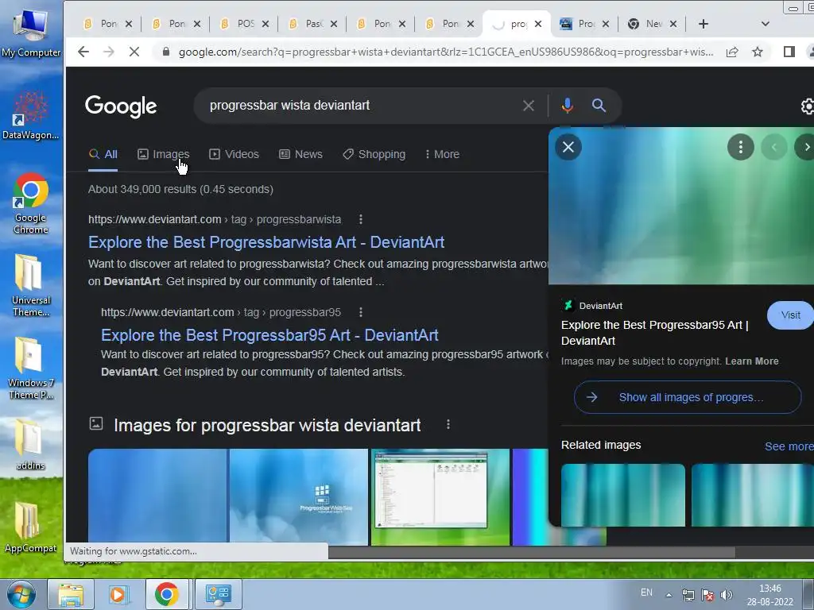
Task: Click the browser forward arrow
Action: [x=108, y=52]
